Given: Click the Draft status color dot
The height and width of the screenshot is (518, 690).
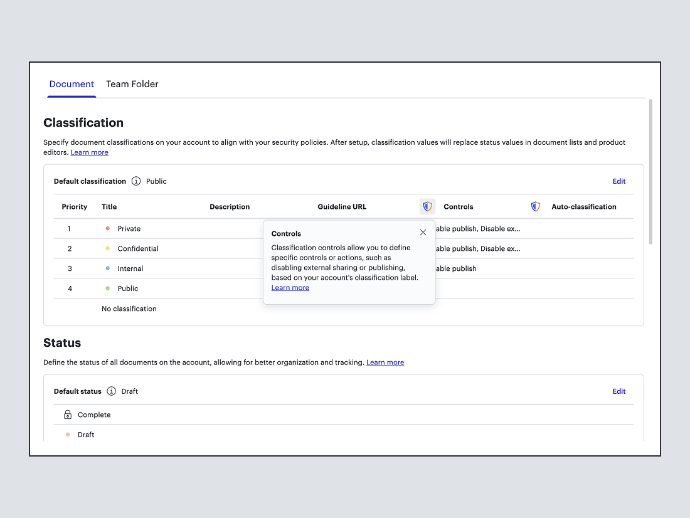Looking at the screenshot, I should 68,435.
